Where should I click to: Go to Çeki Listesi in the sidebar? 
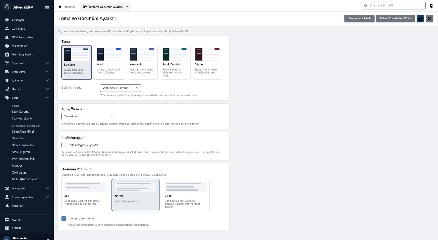20,172
